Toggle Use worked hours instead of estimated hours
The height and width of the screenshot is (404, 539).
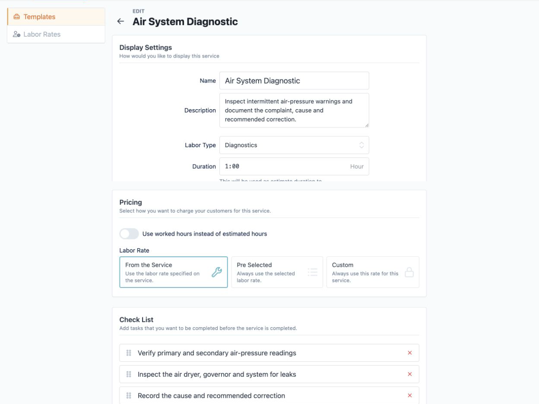tap(129, 234)
